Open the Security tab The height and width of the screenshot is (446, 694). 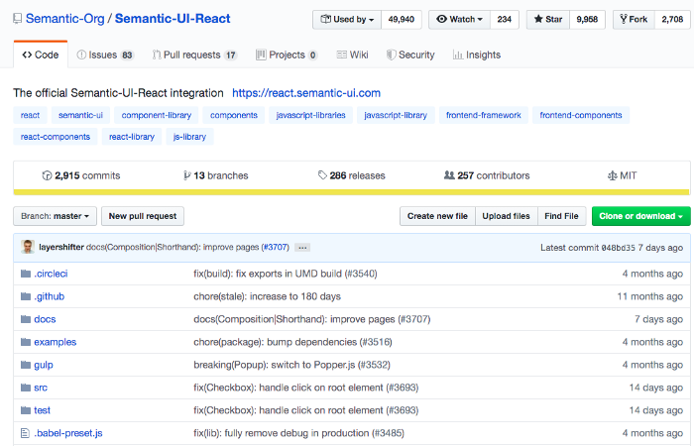[410, 55]
